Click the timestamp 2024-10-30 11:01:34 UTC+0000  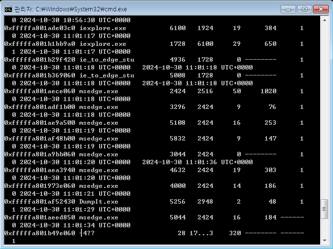click(75, 225)
